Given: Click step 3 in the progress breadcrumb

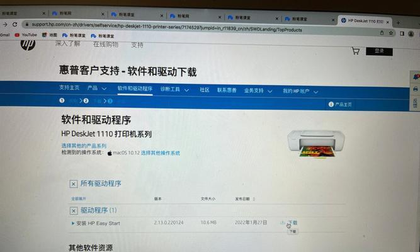Looking at the screenshot, I should point(110,101).
